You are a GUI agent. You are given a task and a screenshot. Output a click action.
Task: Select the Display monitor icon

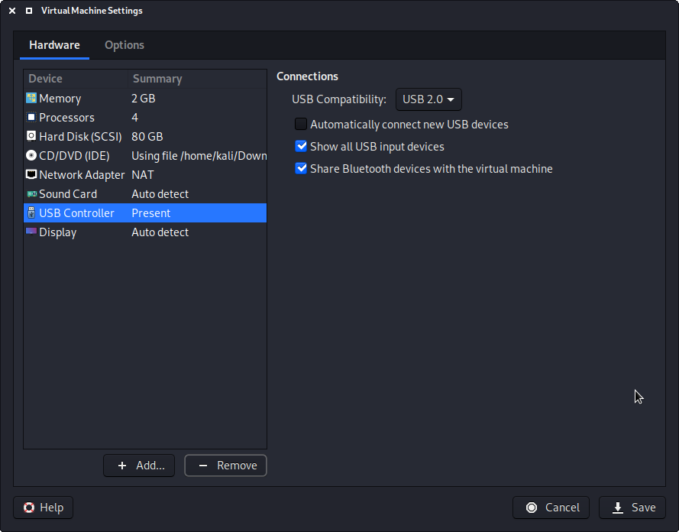[31, 232]
